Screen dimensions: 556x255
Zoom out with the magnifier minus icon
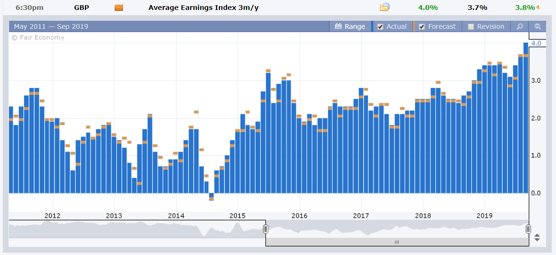click(538, 26)
